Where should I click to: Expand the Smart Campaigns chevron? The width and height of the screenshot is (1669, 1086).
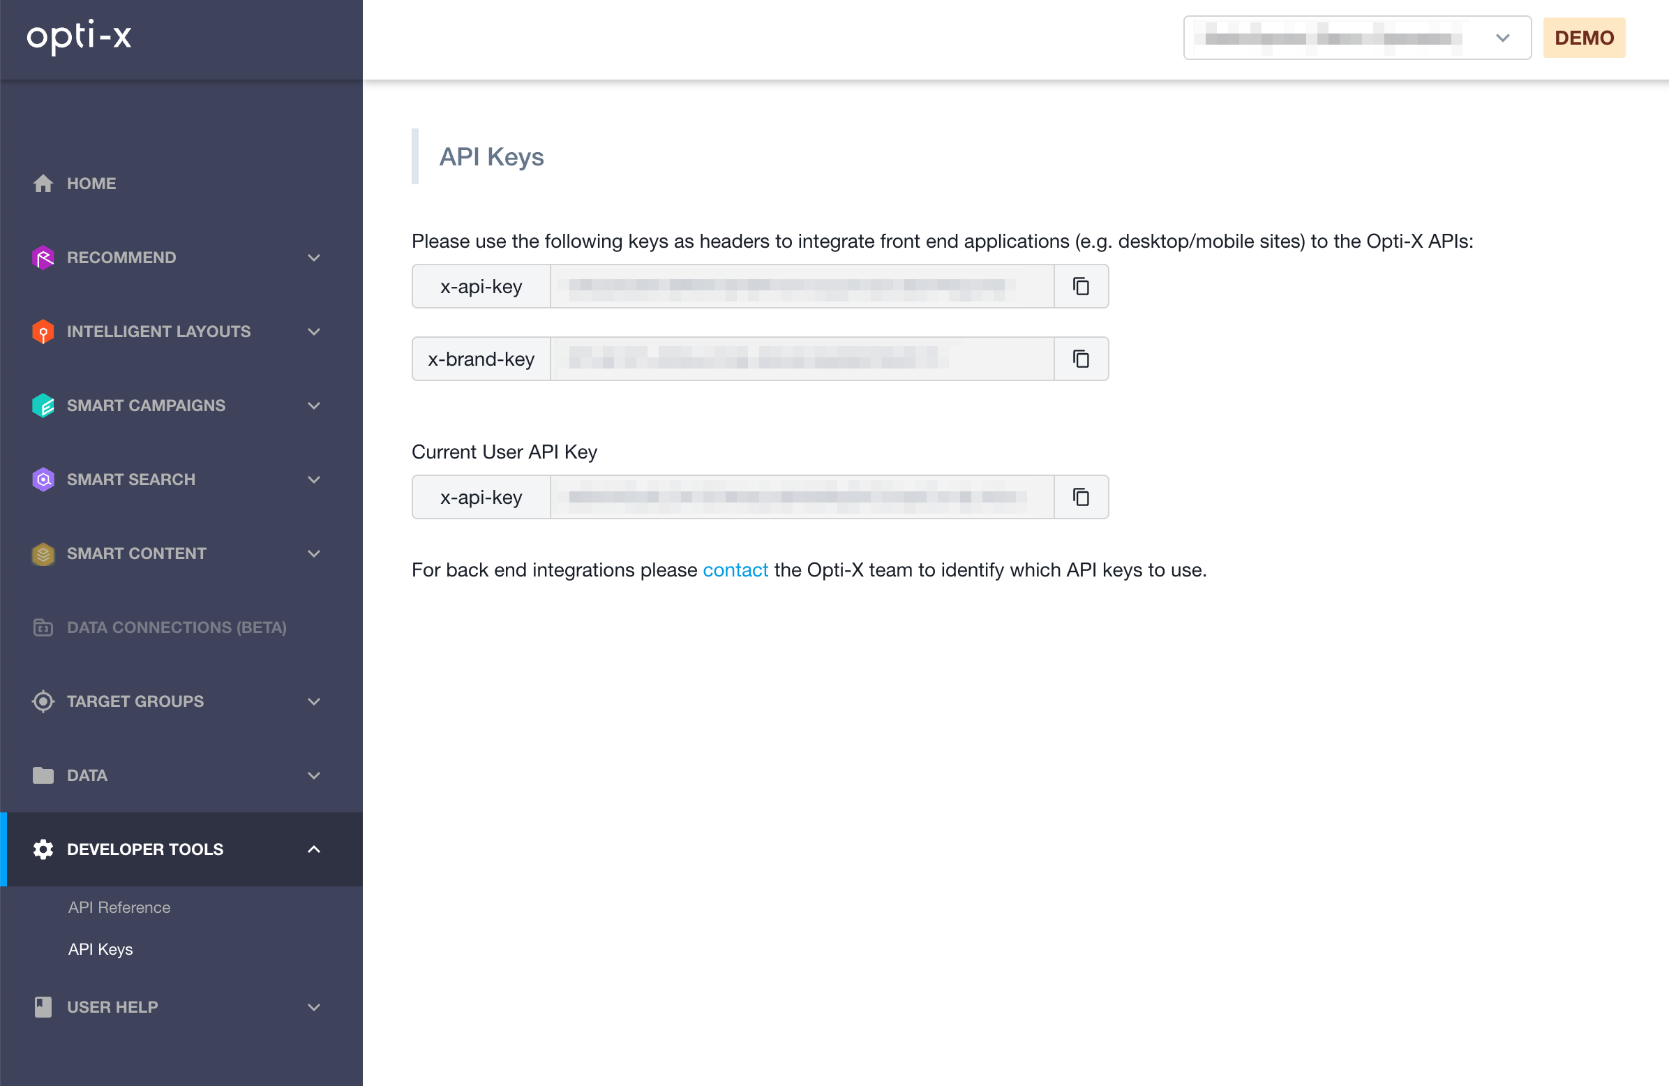[x=314, y=406]
